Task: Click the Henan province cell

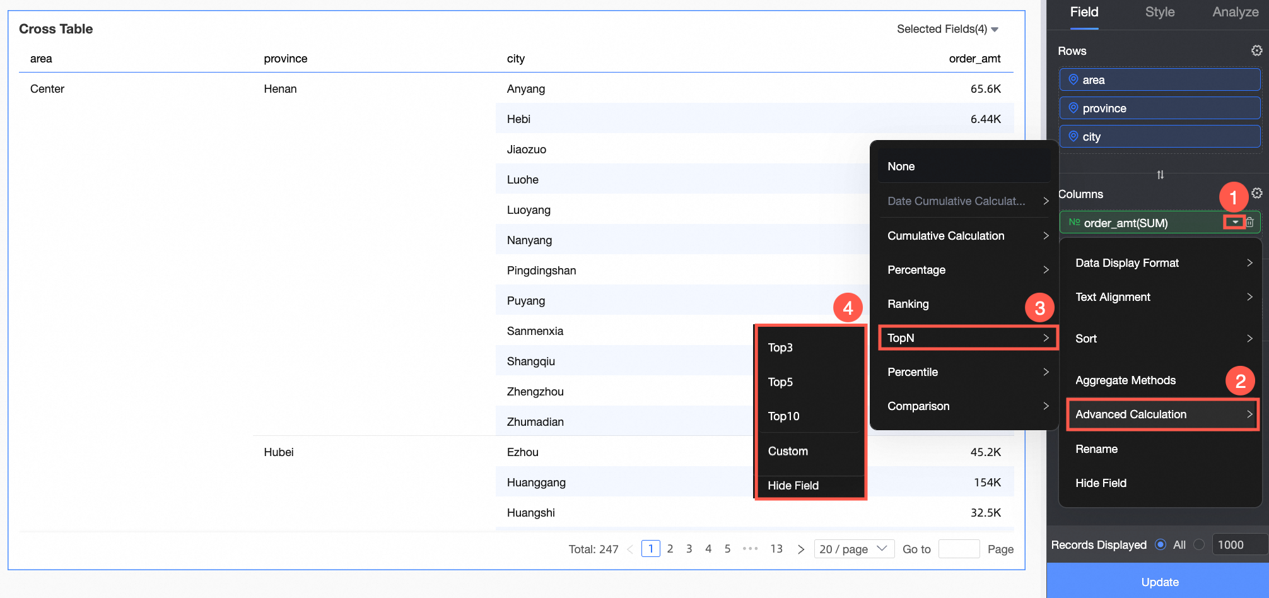Action: (x=280, y=89)
